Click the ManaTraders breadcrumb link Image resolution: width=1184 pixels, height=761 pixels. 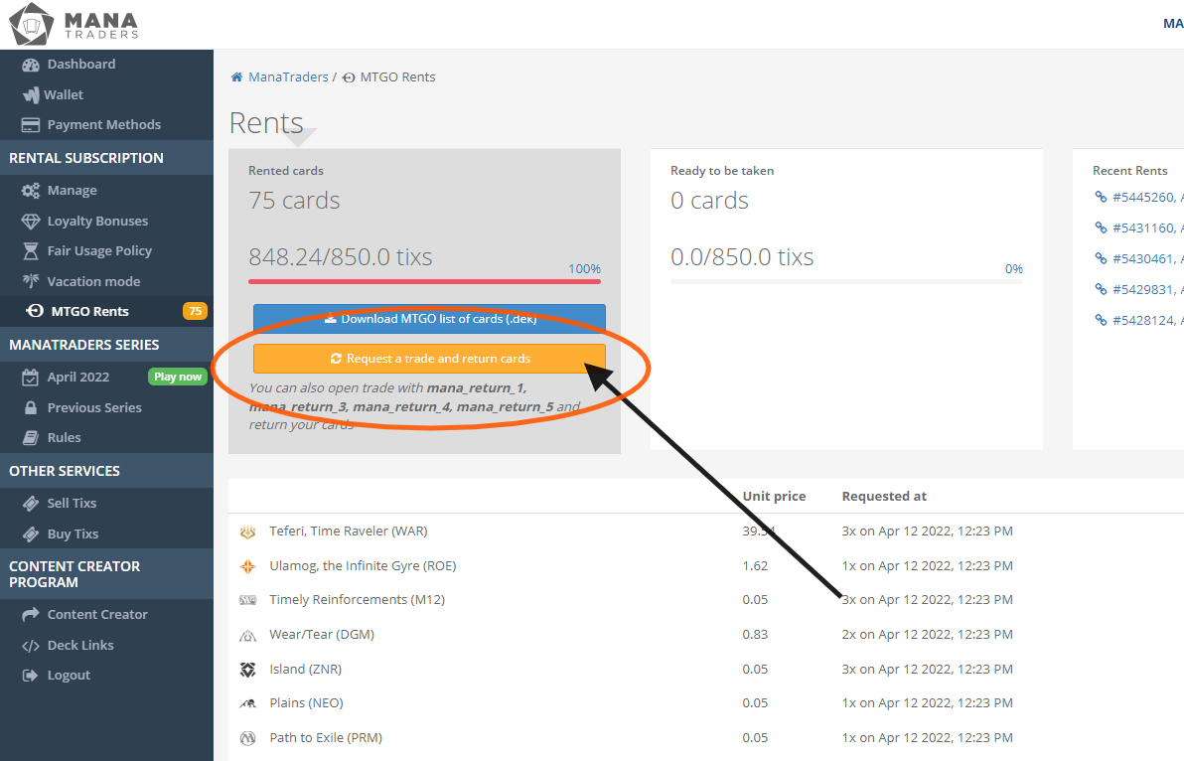tap(288, 77)
